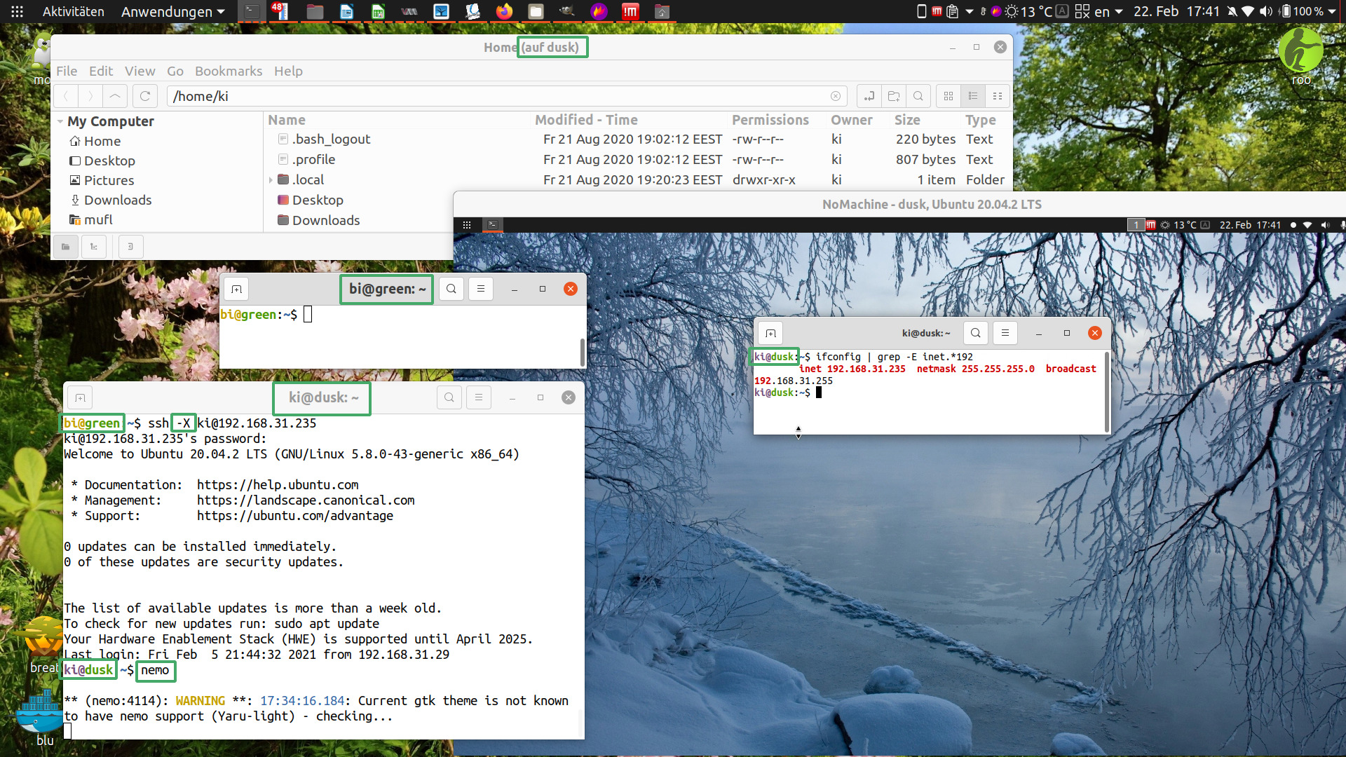Viewport: 1346px width, 757px height.
Task: Click the /home/ki location path field
Action: point(491,96)
